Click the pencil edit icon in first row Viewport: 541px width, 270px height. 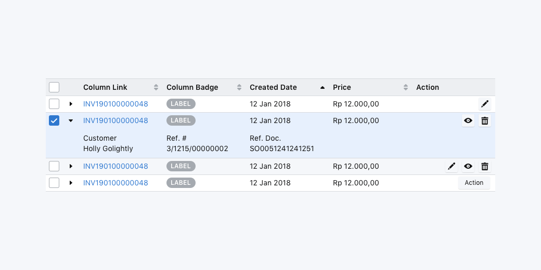coord(484,104)
